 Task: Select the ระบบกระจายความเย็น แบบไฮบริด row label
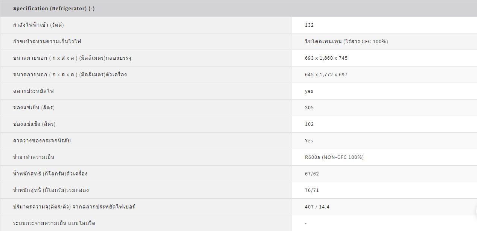[54, 223]
